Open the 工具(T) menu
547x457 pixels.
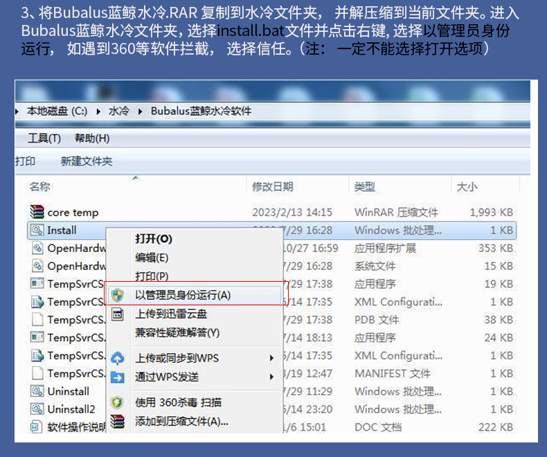[x=44, y=138]
